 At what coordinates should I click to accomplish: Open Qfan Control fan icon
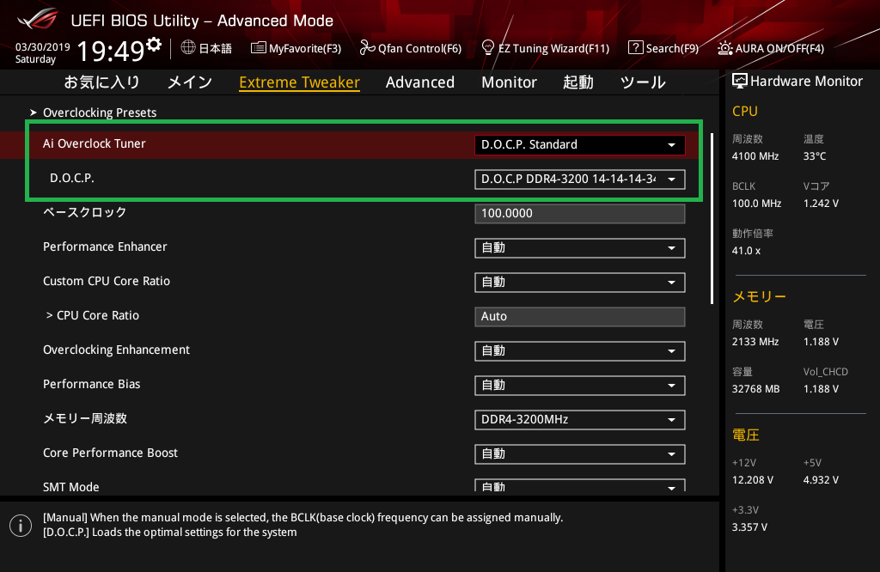coord(367,48)
